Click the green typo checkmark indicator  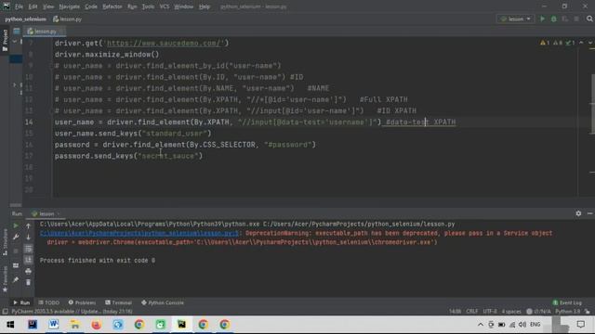[x=570, y=43]
